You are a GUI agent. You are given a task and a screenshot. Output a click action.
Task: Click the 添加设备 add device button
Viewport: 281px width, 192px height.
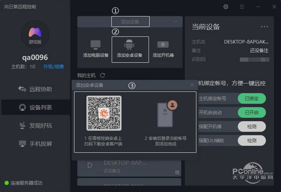pos(130,22)
